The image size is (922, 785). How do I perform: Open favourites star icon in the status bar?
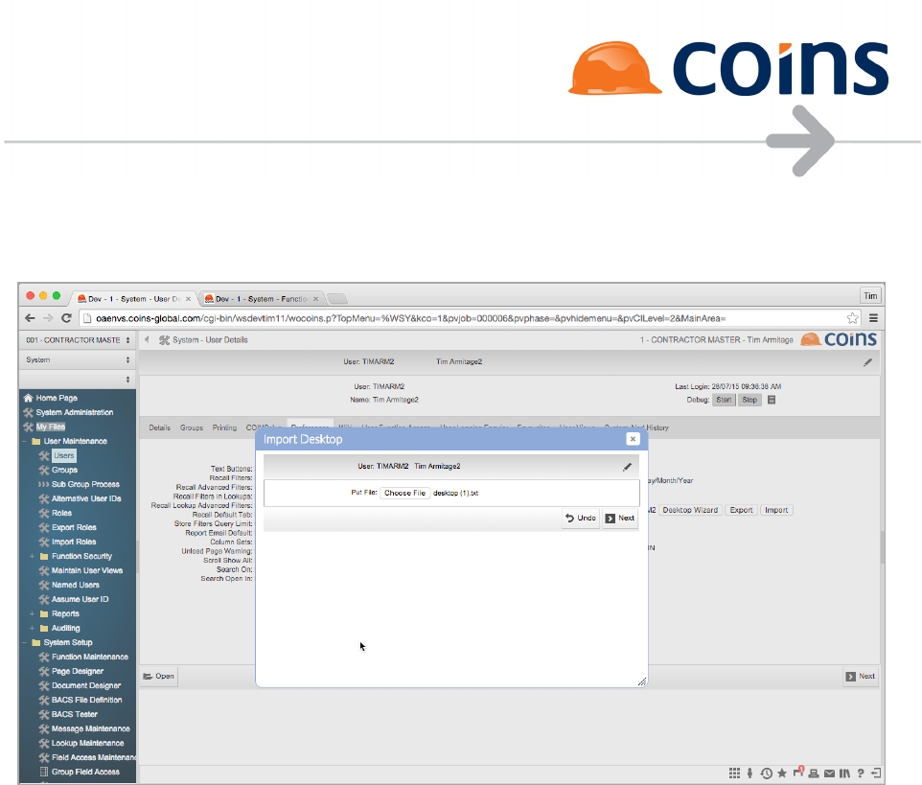click(782, 773)
